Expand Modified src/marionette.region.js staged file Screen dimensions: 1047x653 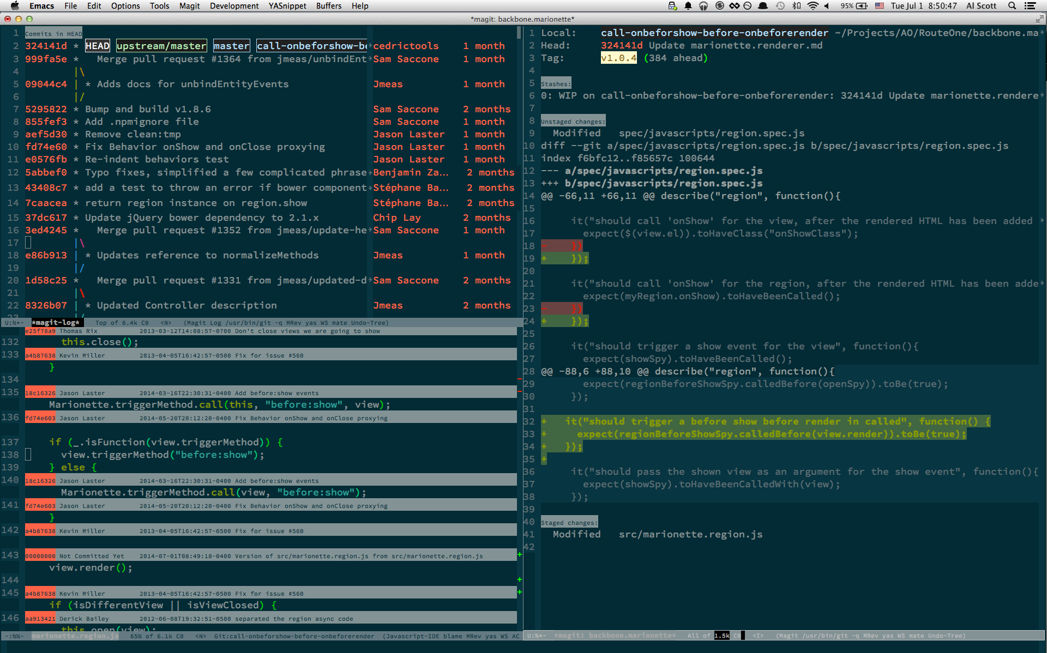(x=658, y=535)
